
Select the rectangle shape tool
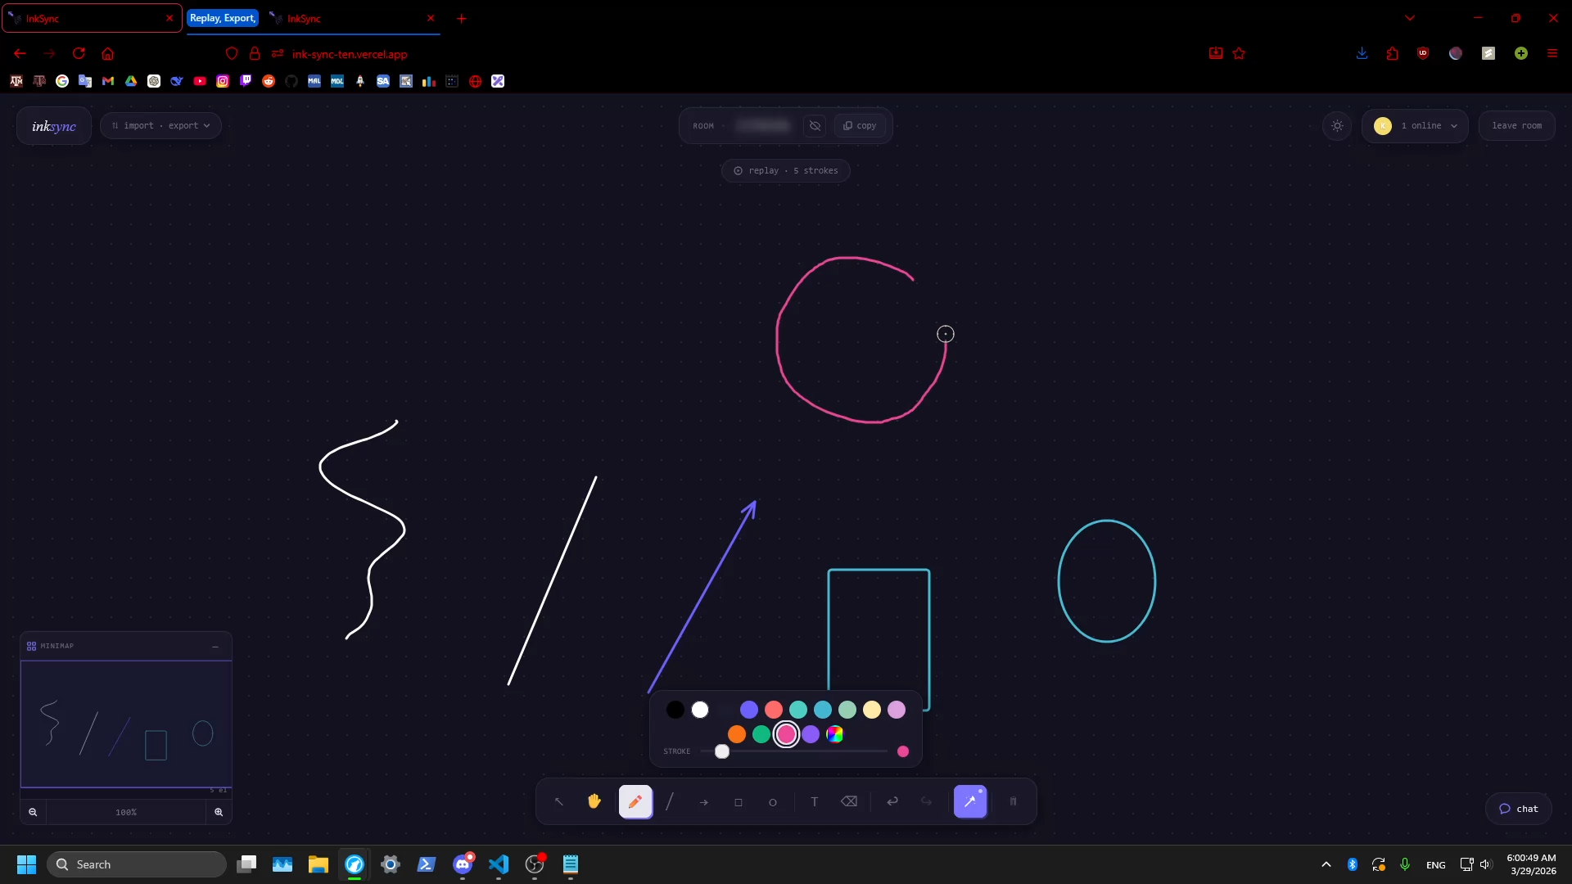[739, 802]
